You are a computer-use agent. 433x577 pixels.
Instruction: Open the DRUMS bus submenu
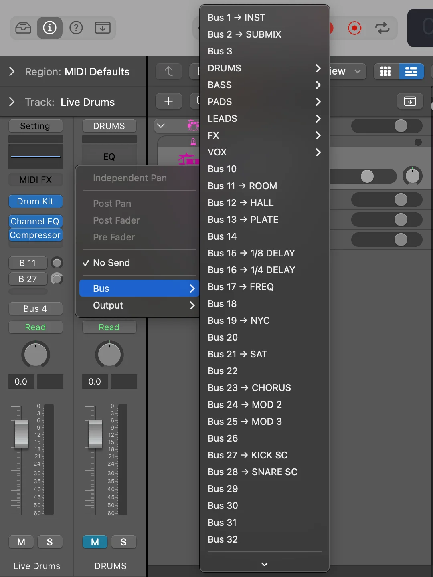tap(265, 68)
